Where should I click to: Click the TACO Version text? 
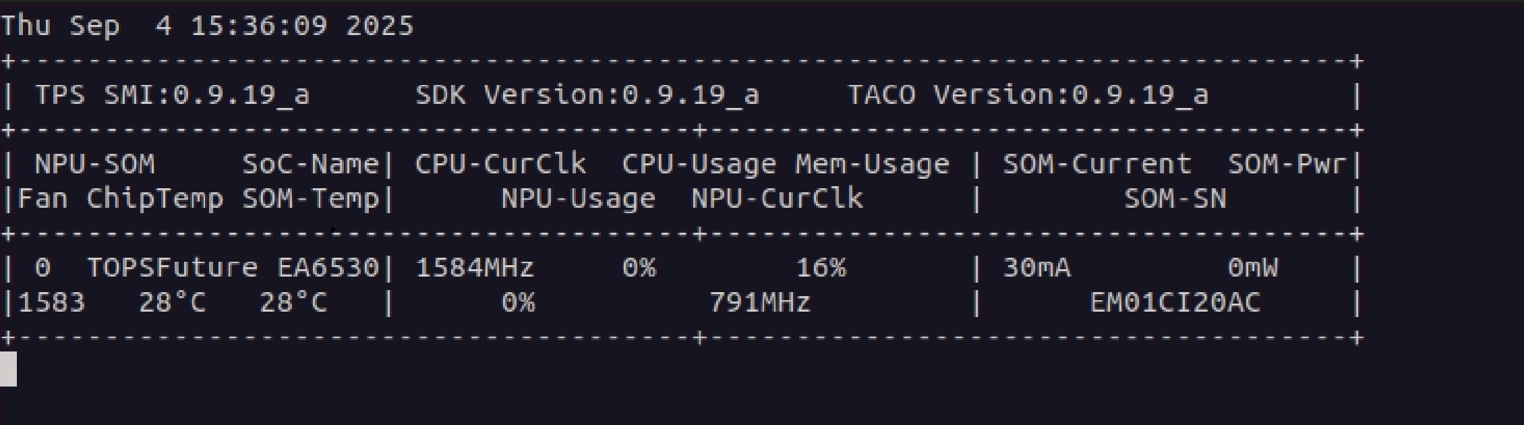(x=1027, y=95)
